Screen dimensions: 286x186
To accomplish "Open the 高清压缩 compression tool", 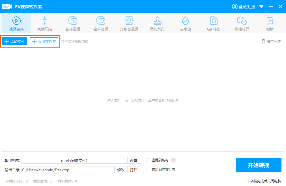I will [44, 23].
